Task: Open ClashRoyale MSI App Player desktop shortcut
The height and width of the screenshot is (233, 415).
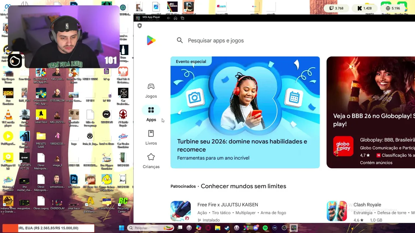Action: 41,75
